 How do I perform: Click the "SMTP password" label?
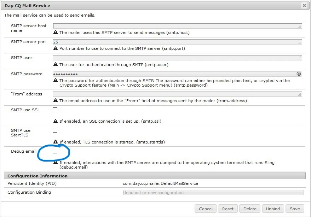[27, 74]
